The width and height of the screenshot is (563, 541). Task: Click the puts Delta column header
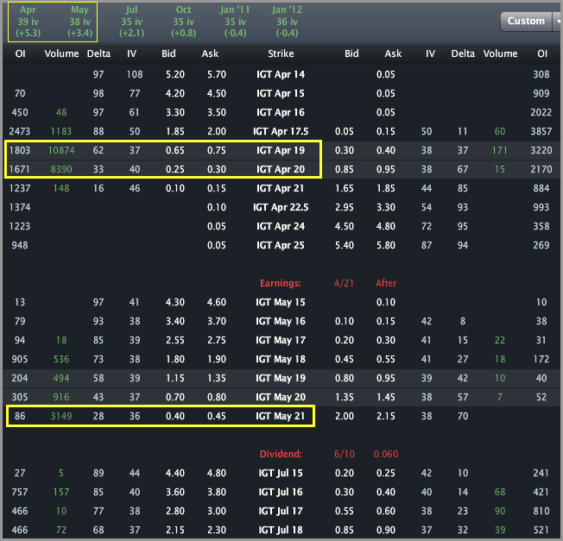(463, 53)
